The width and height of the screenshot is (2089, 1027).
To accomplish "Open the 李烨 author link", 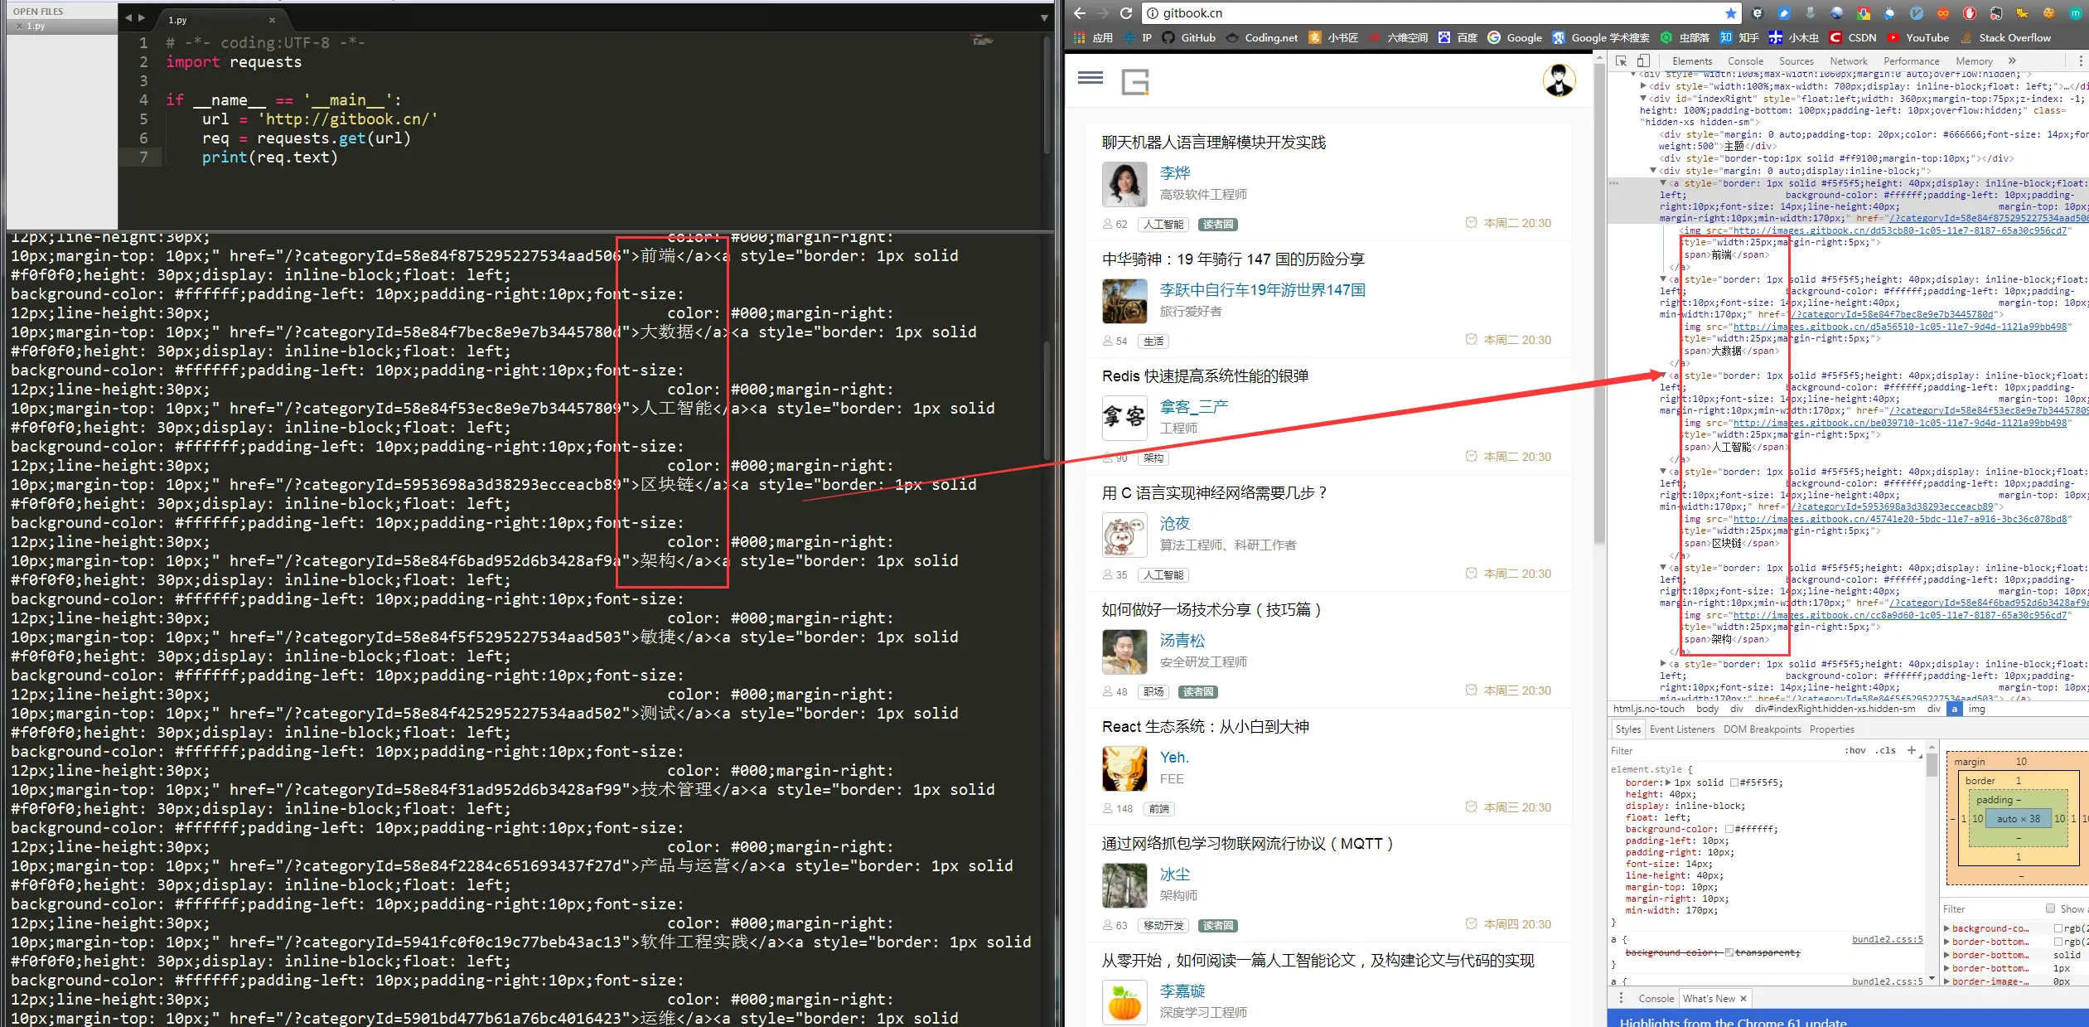I will point(1174,173).
